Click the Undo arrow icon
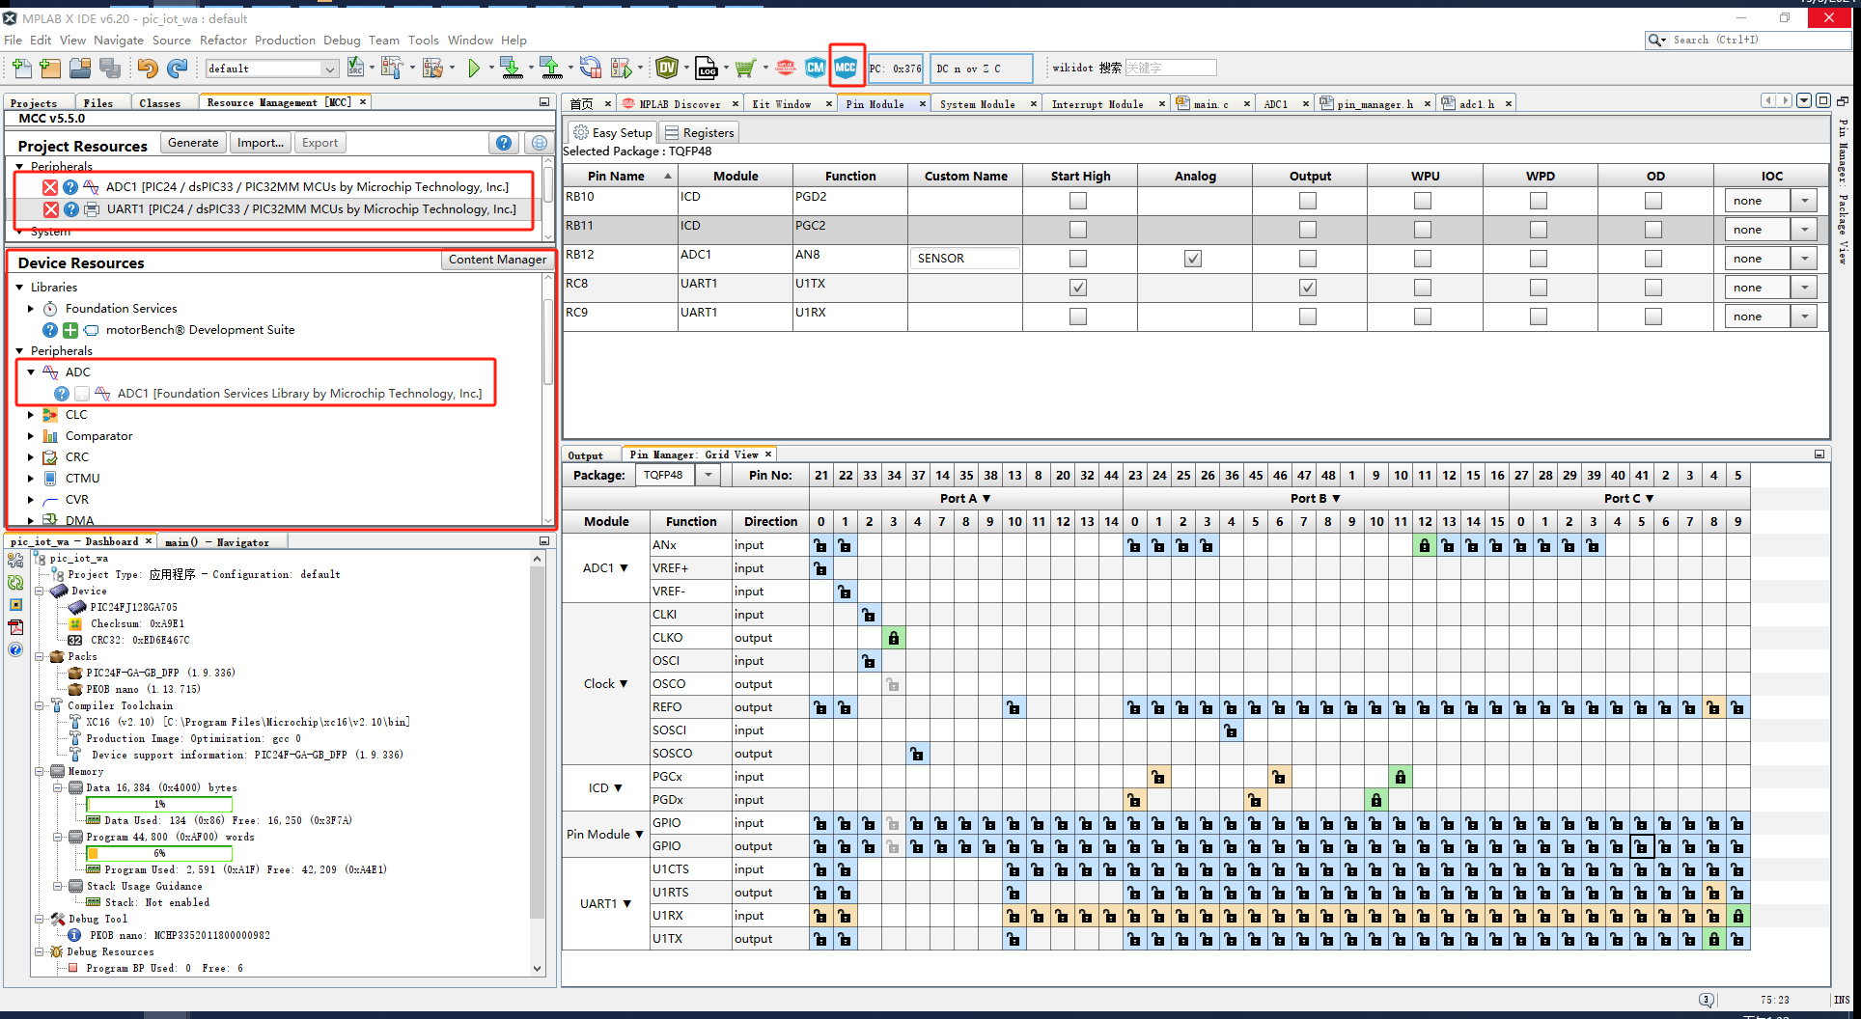1861x1019 pixels. coord(147,68)
